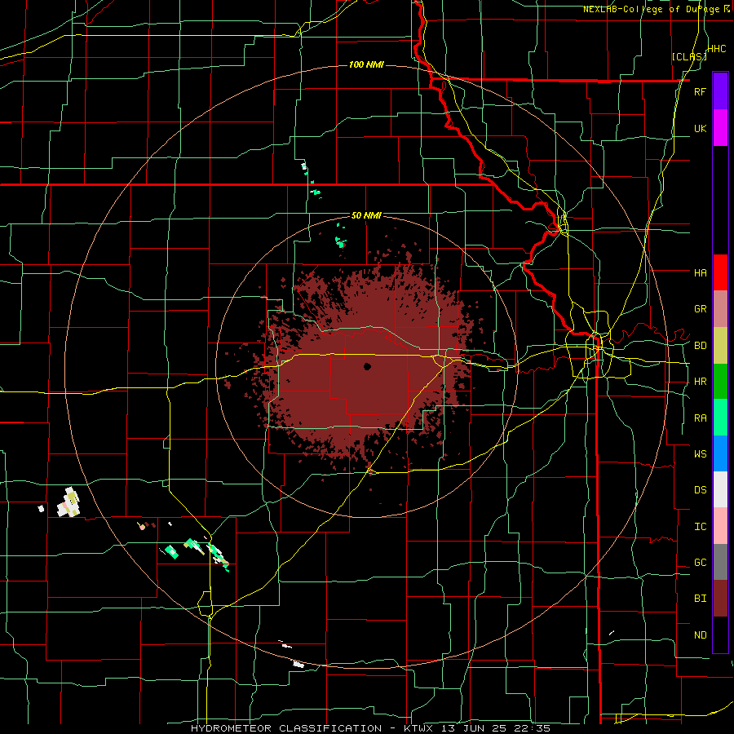Click the HA legend label
734x734 pixels.
tap(700, 273)
